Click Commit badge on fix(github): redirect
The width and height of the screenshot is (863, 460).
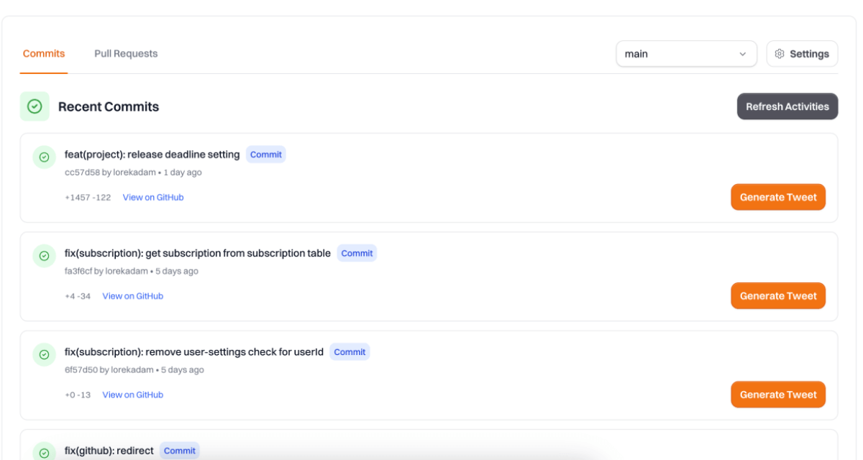pyautogui.click(x=179, y=451)
